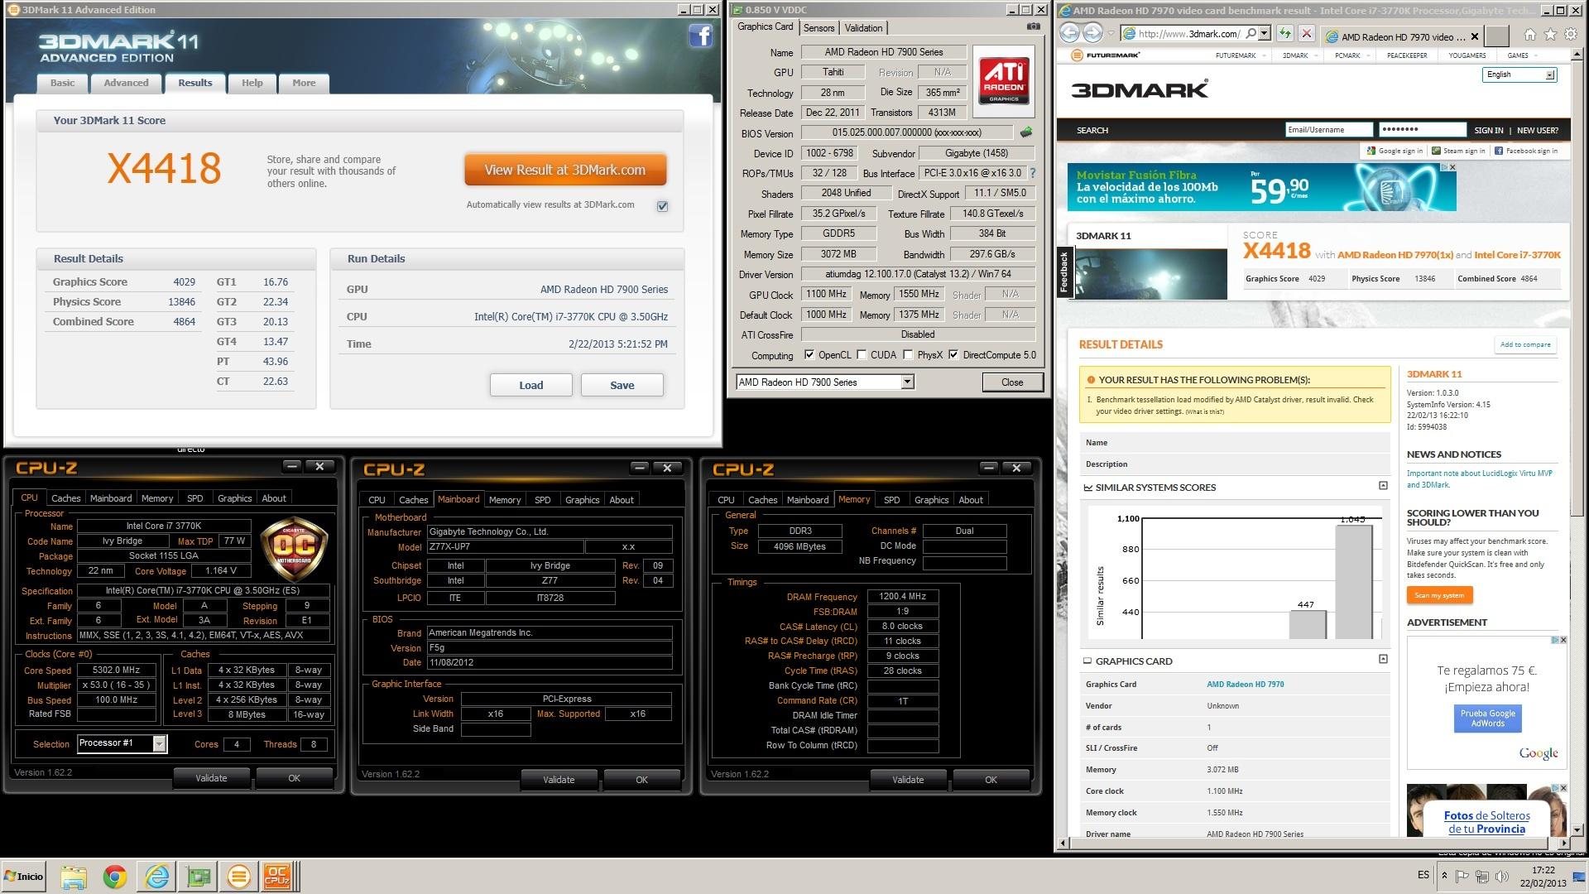
Task: Open the IE home page icon
Action: (1529, 34)
